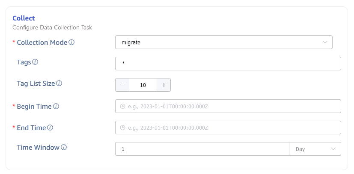
Task: Click the Tag List Size number field
Action: click(143, 85)
